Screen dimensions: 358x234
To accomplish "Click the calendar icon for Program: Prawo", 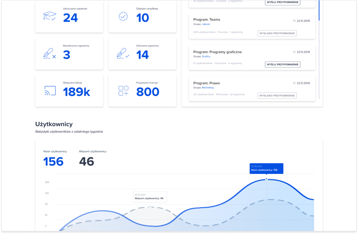I will point(294,83).
